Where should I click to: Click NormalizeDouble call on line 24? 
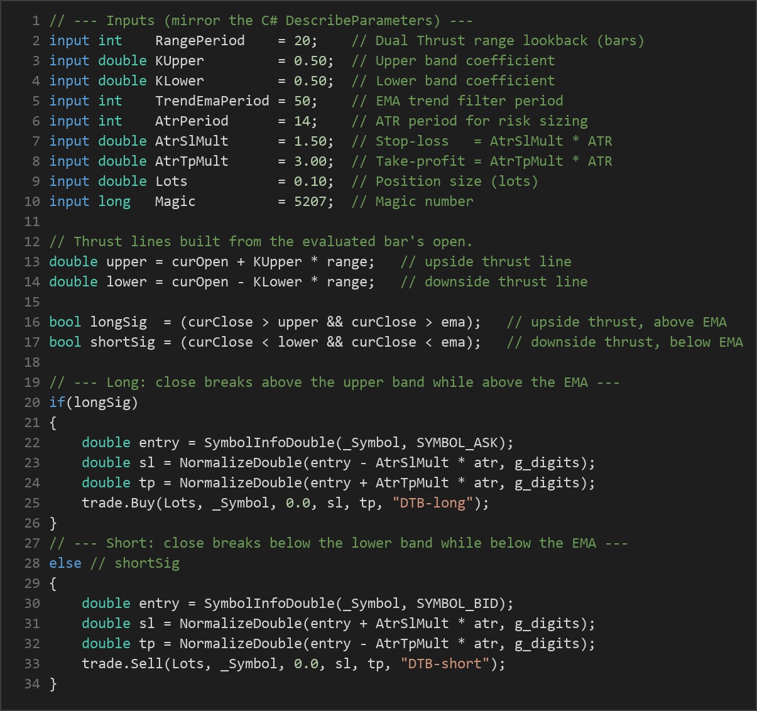(241, 483)
